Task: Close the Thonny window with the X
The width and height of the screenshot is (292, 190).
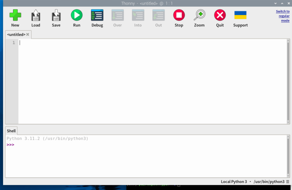Action: click(x=289, y=3)
